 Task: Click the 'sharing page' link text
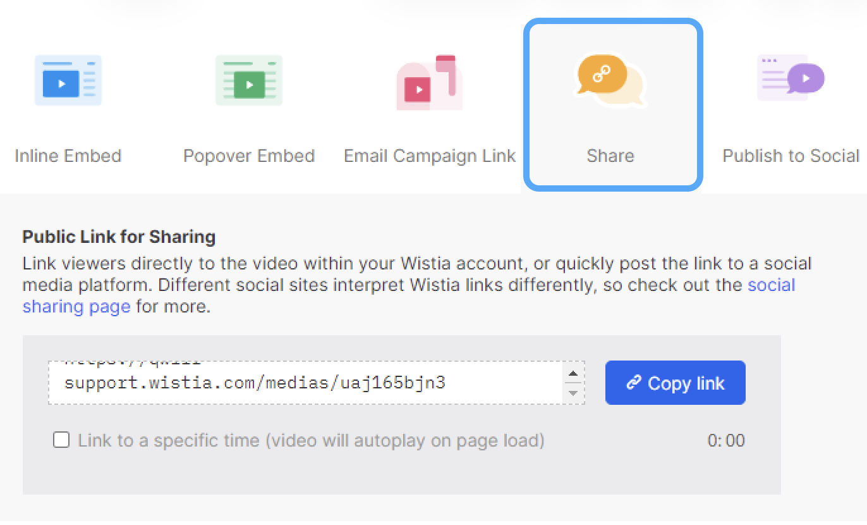pyautogui.click(x=76, y=307)
